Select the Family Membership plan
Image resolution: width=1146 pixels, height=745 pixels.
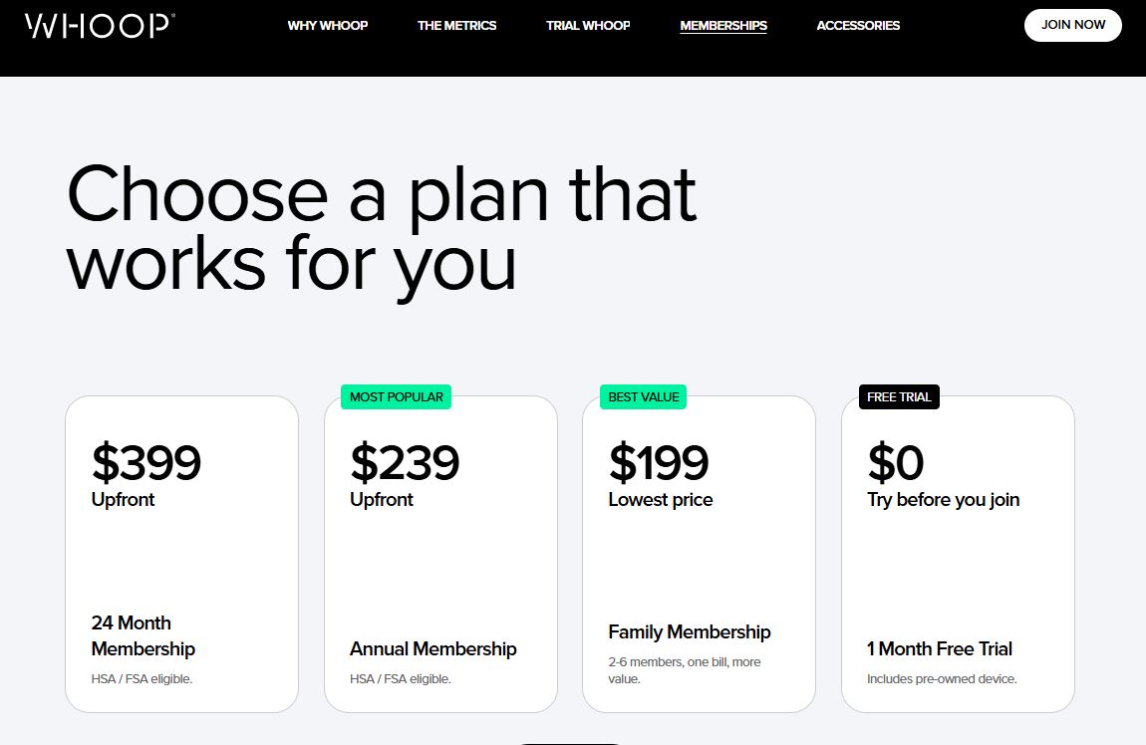pyautogui.click(x=699, y=553)
